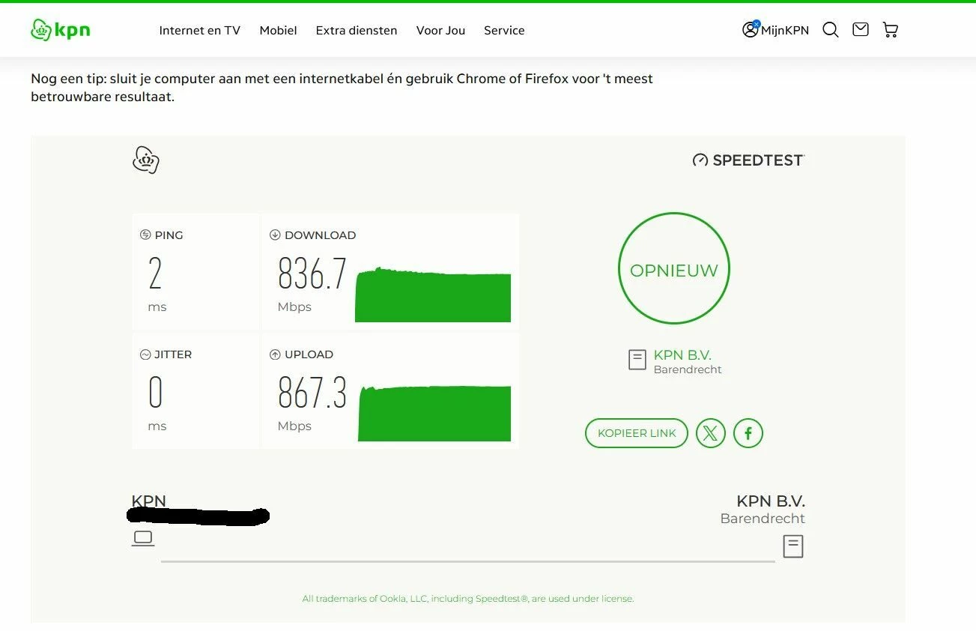Viewport: 976px width, 631px height.
Task: Open the MijnKPN account icon
Action: 751,29
